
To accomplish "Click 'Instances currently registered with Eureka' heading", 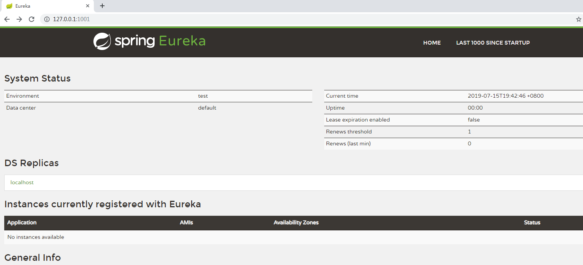I will [x=103, y=204].
